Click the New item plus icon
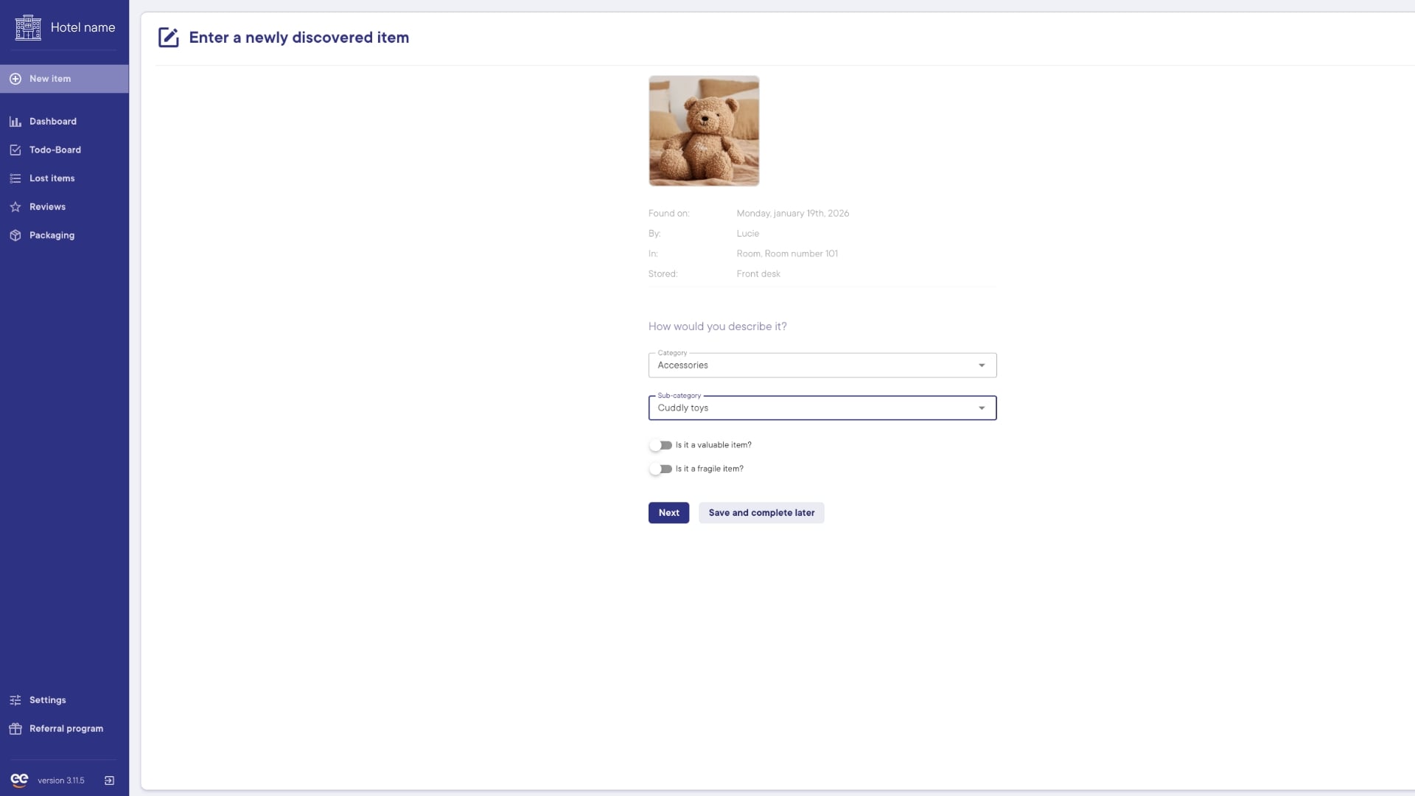Screen dimensions: 1415x796 [x=15, y=79]
